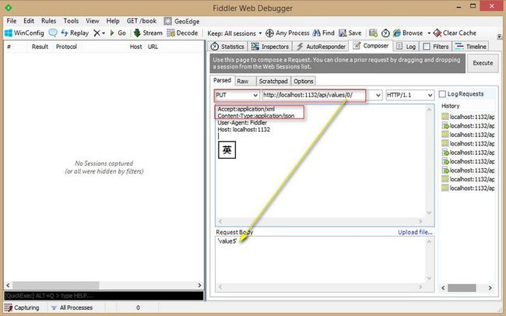Image resolution: width=506 pixels, height=316 pixels.
Task: Click the Browse toolbar button
Action: 408,33
